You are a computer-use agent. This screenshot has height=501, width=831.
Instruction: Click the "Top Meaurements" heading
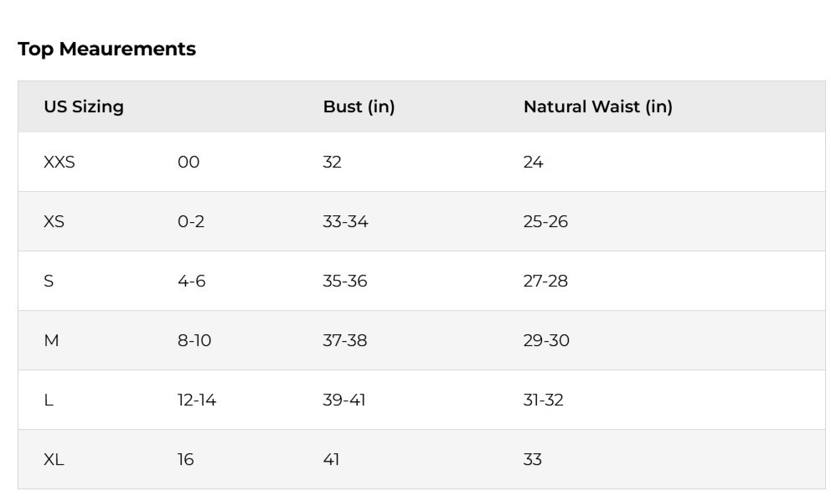tap(106, 49)
